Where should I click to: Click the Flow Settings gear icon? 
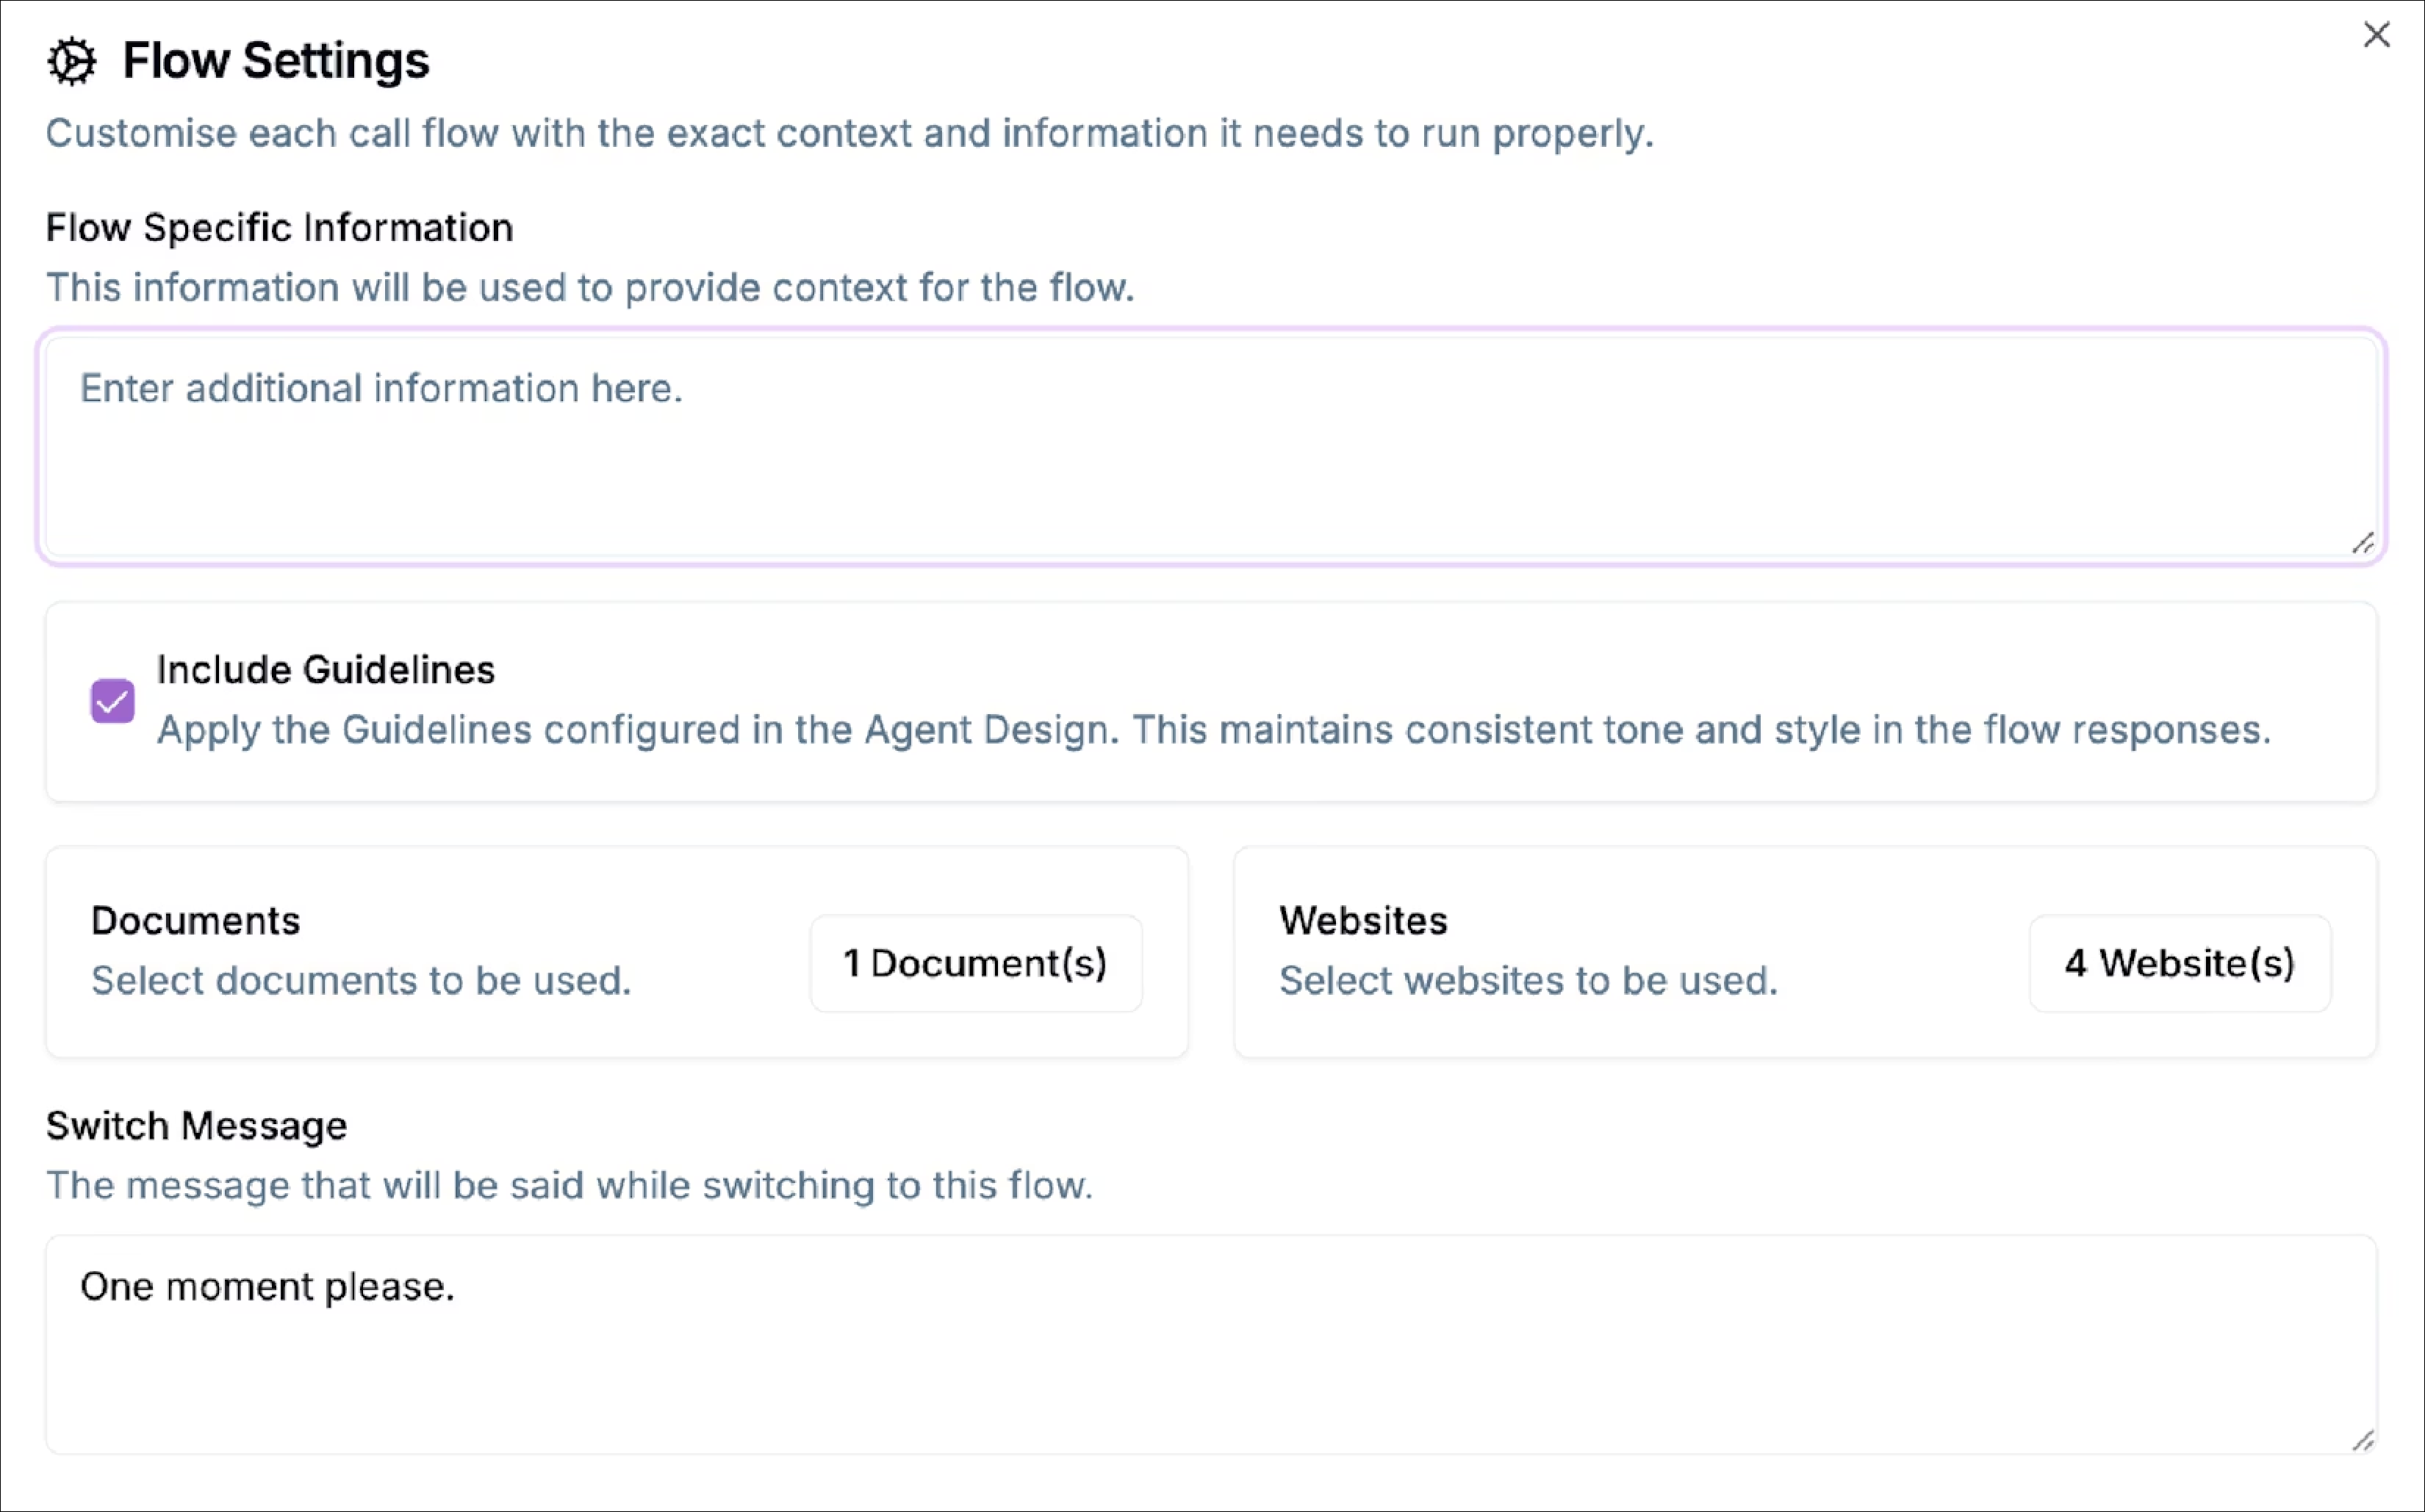coord(71,60)
